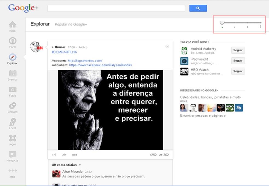Follow HBO Watch with Seguir button
The image size is (269, 186).
238,71
